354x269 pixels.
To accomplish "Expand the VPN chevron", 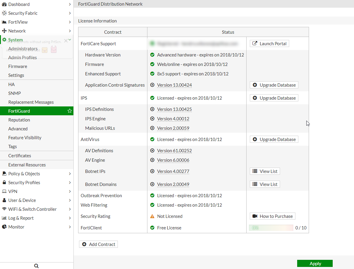I will point(70,191).
